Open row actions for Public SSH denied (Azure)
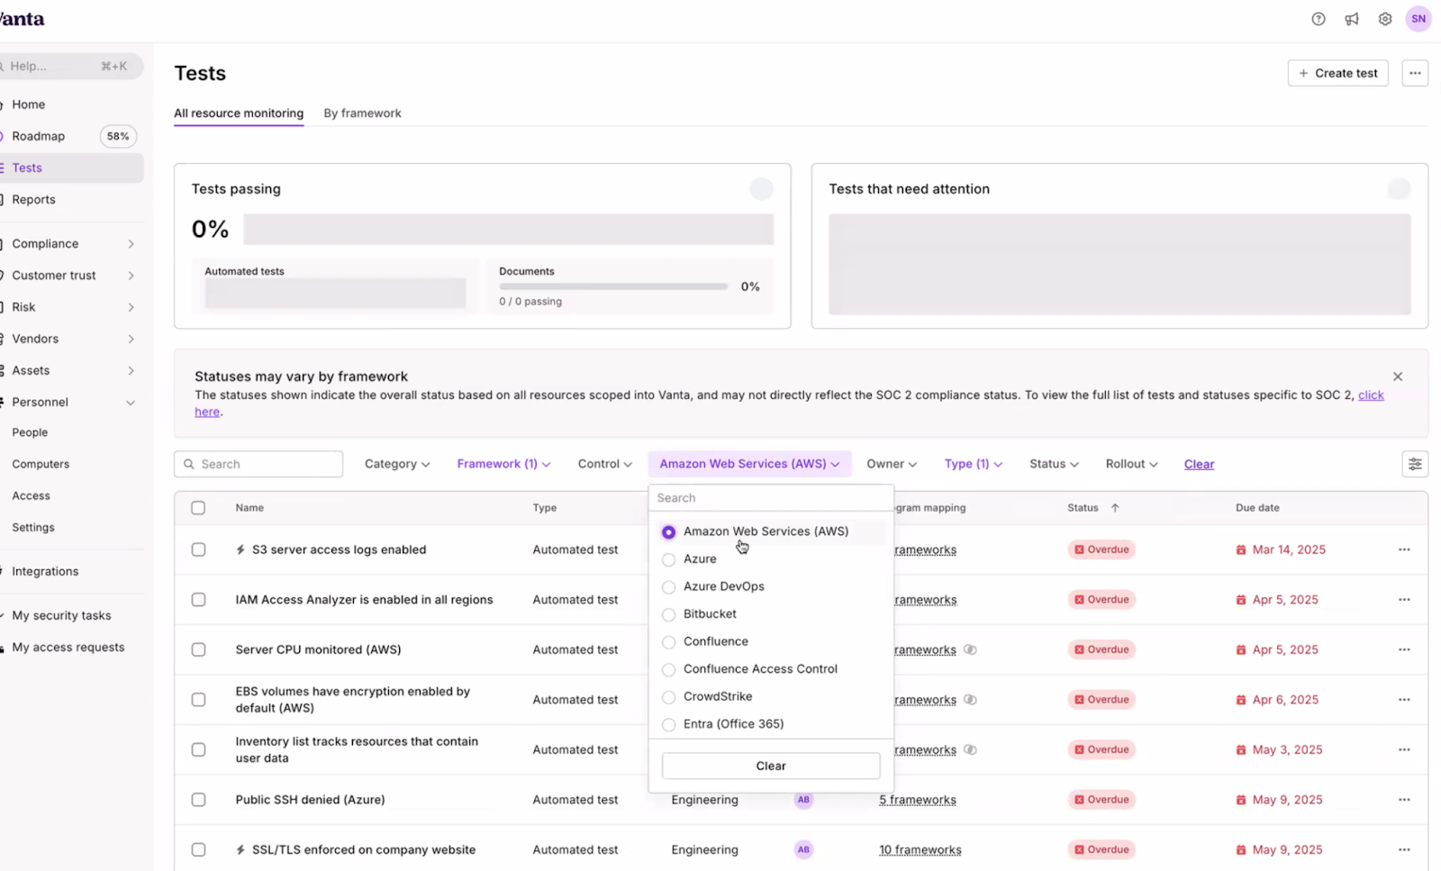This screenshot has width=1441, height=871. (1404, 800)
